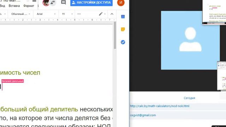Expand the editing mode dropdown arrow
Screen dimensions: 226x127
pyautogui.click(x=105, y=14)
